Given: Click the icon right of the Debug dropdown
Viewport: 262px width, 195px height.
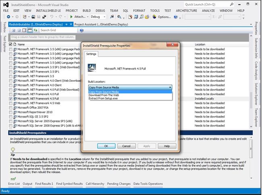Looking at the screenshot, I should 112,17.
